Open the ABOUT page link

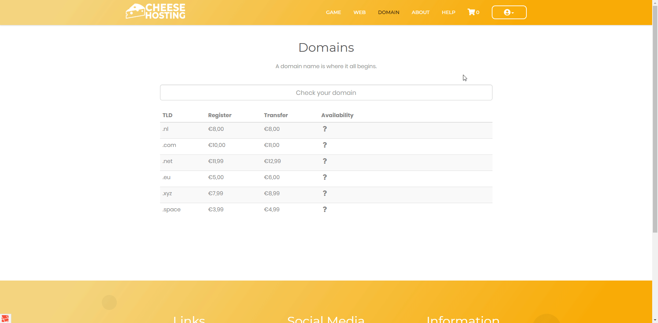[x=420, y=12]
